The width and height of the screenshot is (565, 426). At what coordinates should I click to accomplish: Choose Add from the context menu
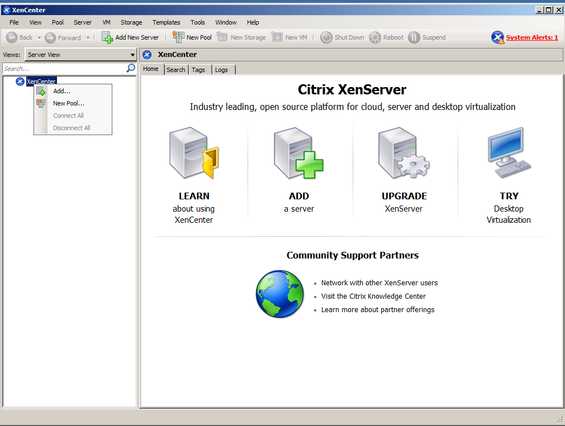pyautogui.click(x=61, y=91)
